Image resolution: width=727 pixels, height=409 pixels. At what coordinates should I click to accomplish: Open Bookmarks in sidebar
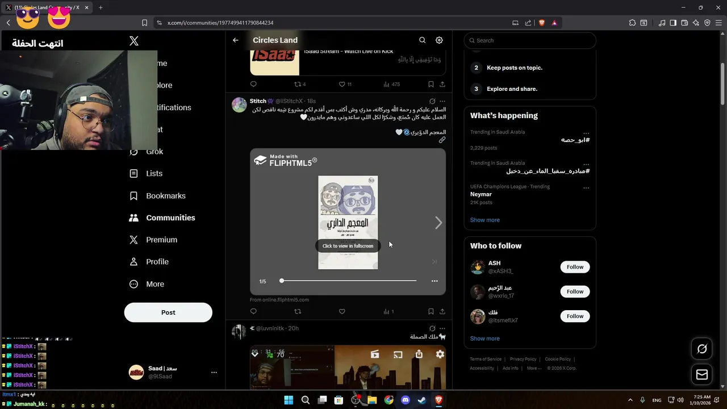[x=157, y=195]
